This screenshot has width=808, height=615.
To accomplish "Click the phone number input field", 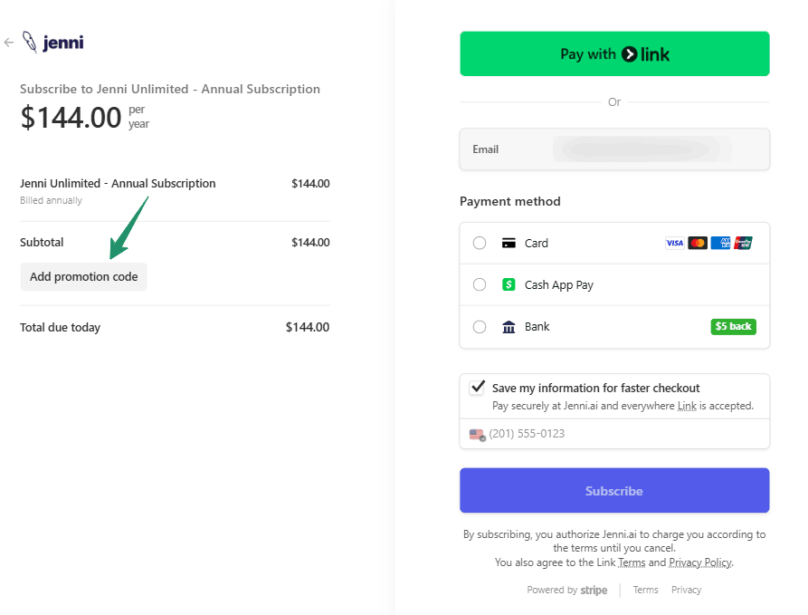I will point(624,434).
